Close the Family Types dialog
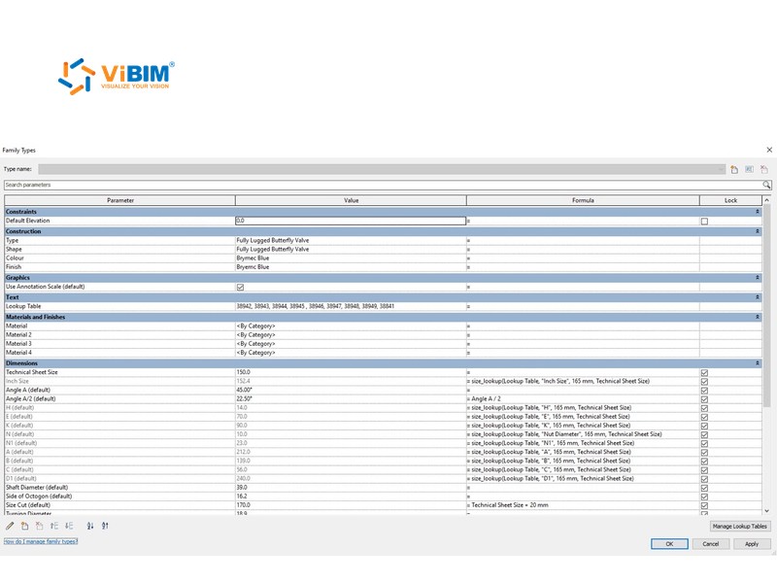The image size is (777, 583). [x=769, y=150]
